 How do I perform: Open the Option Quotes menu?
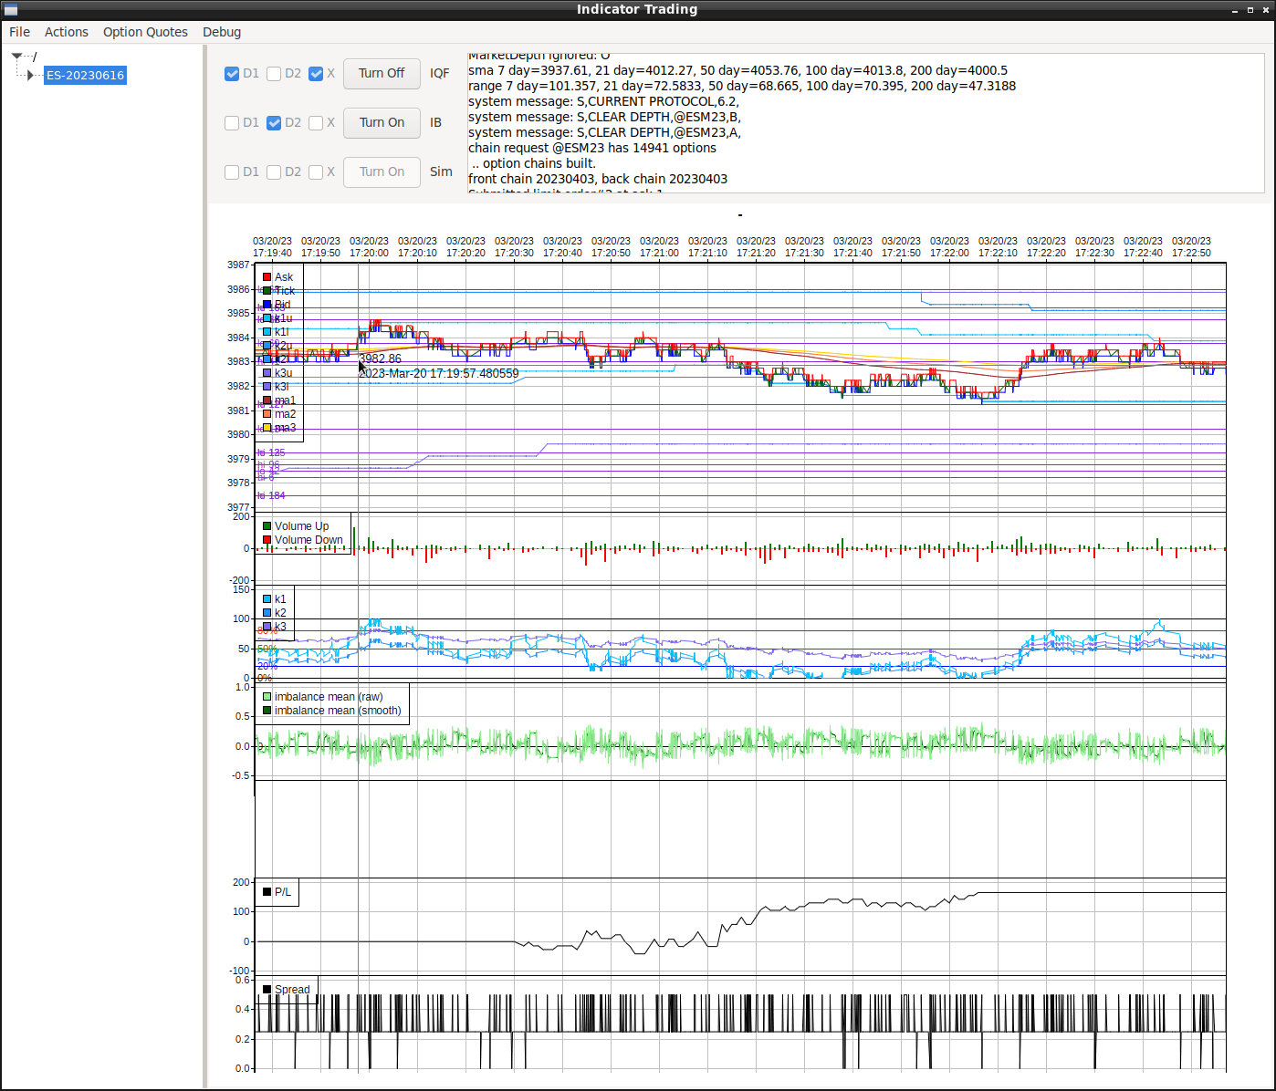(145, 32)
